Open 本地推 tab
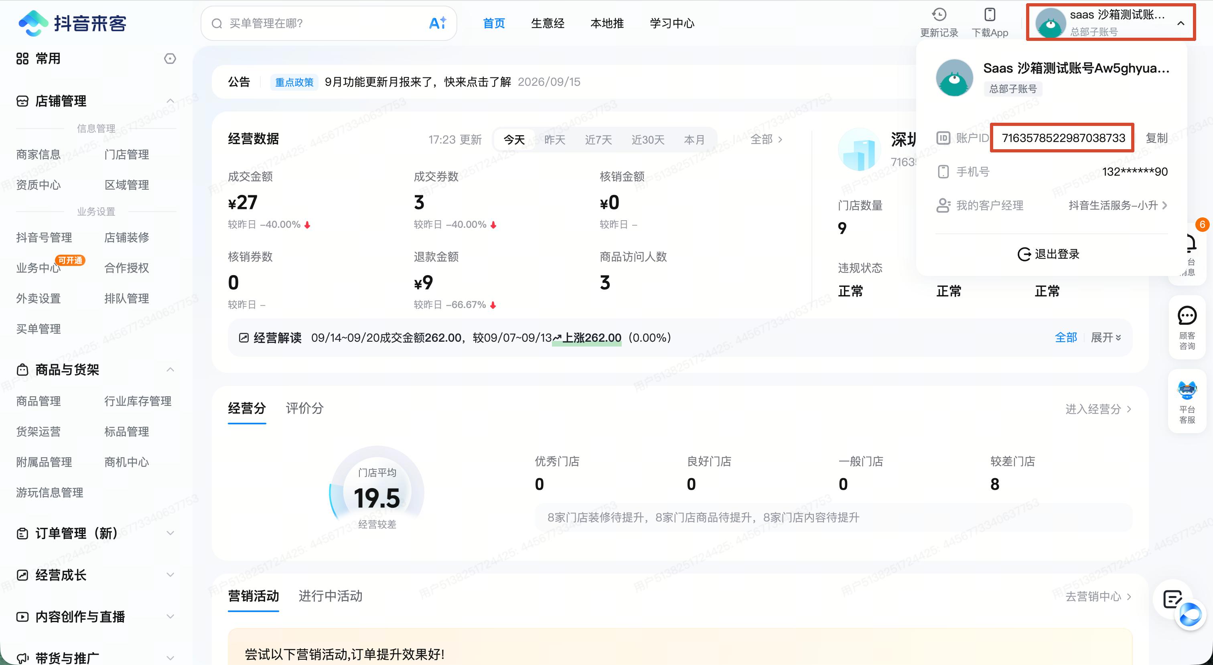Viewport: 1213px width, 665px height. (607, 23)
